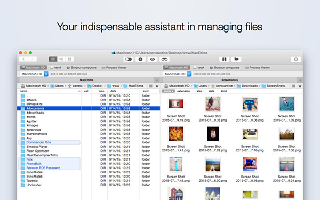
Task: Open the right pane Macintosh HD drive dropdown
Action: pyautogui.click(x=177, y=74)
